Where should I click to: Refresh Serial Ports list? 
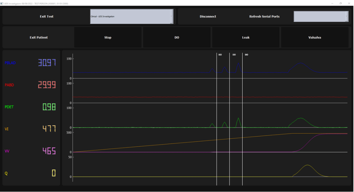coord(264,17)
